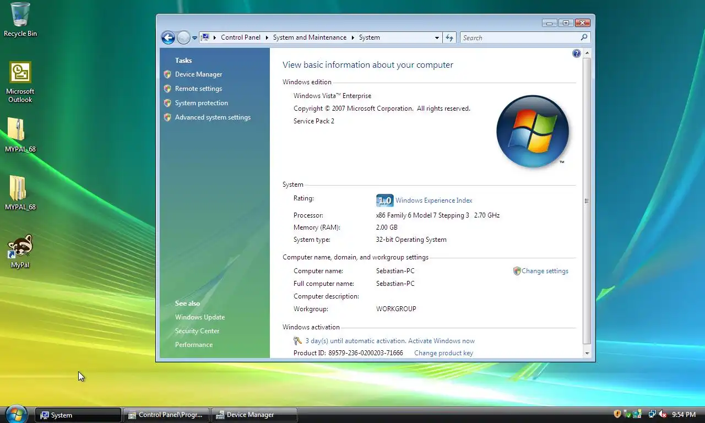Viewport: 705px width, 423px height.
Task: Click Activate Windows now link
Action: [x=441, y=341]
